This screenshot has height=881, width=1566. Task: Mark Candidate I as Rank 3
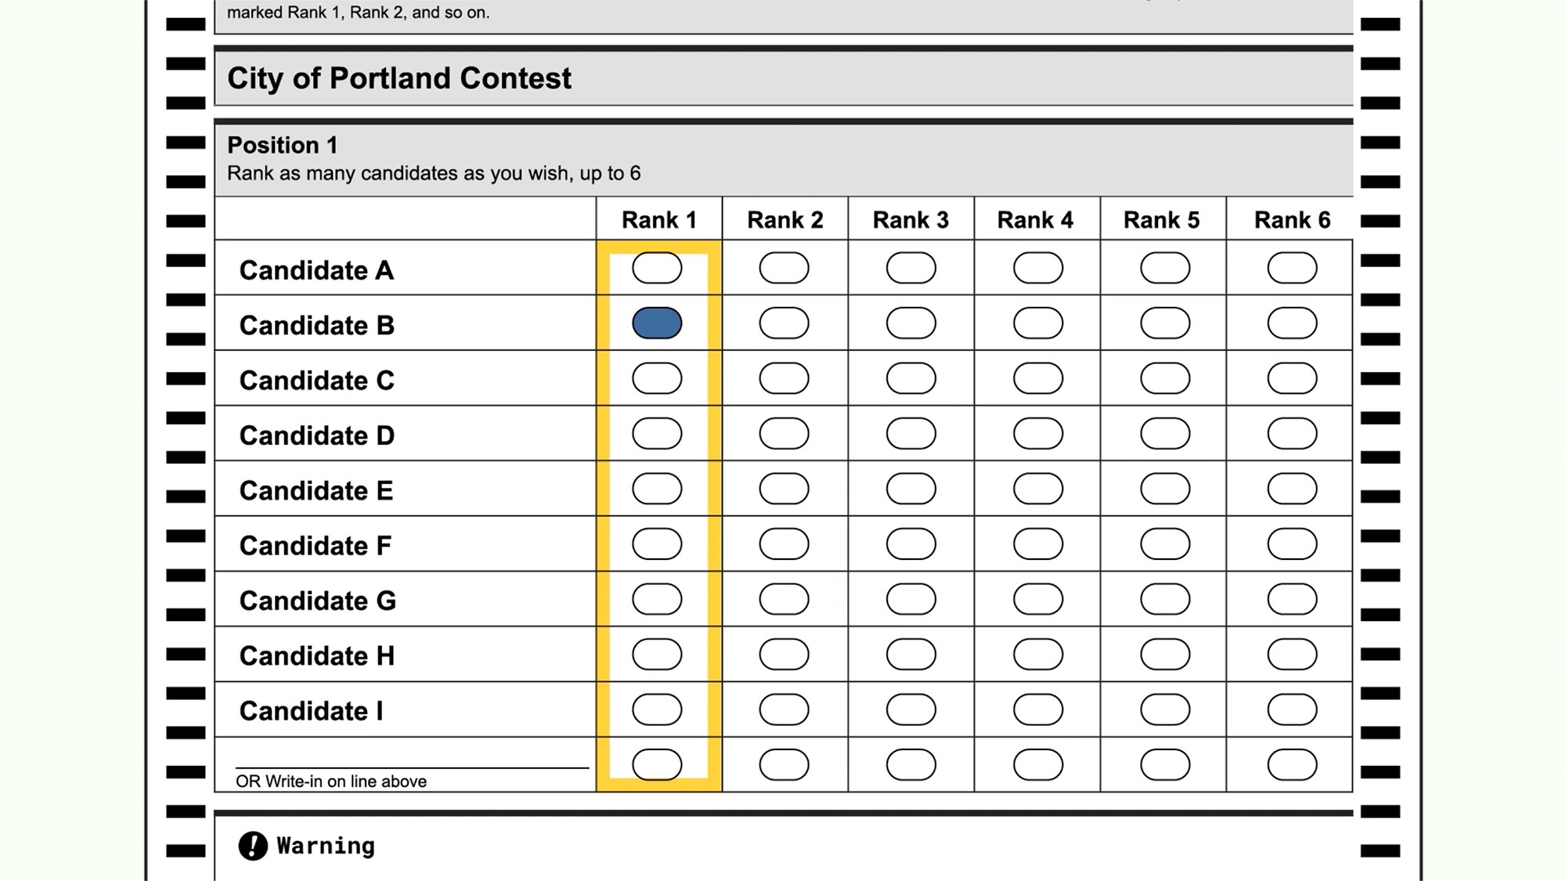pyautogui.click(x=911, y=709)
